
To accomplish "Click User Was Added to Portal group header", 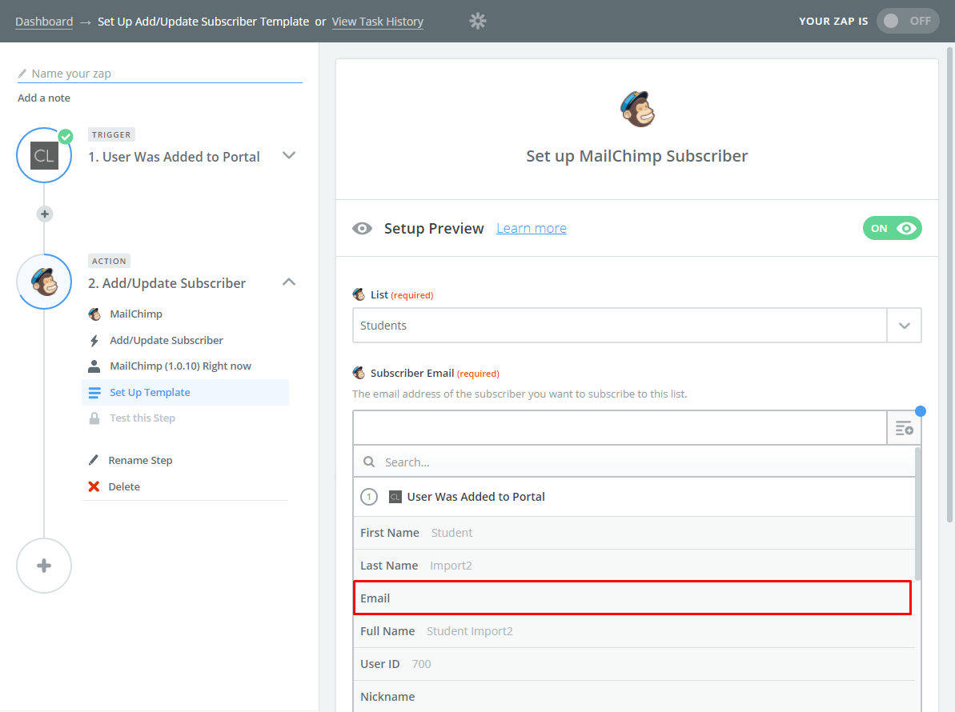I will point(634,497).
